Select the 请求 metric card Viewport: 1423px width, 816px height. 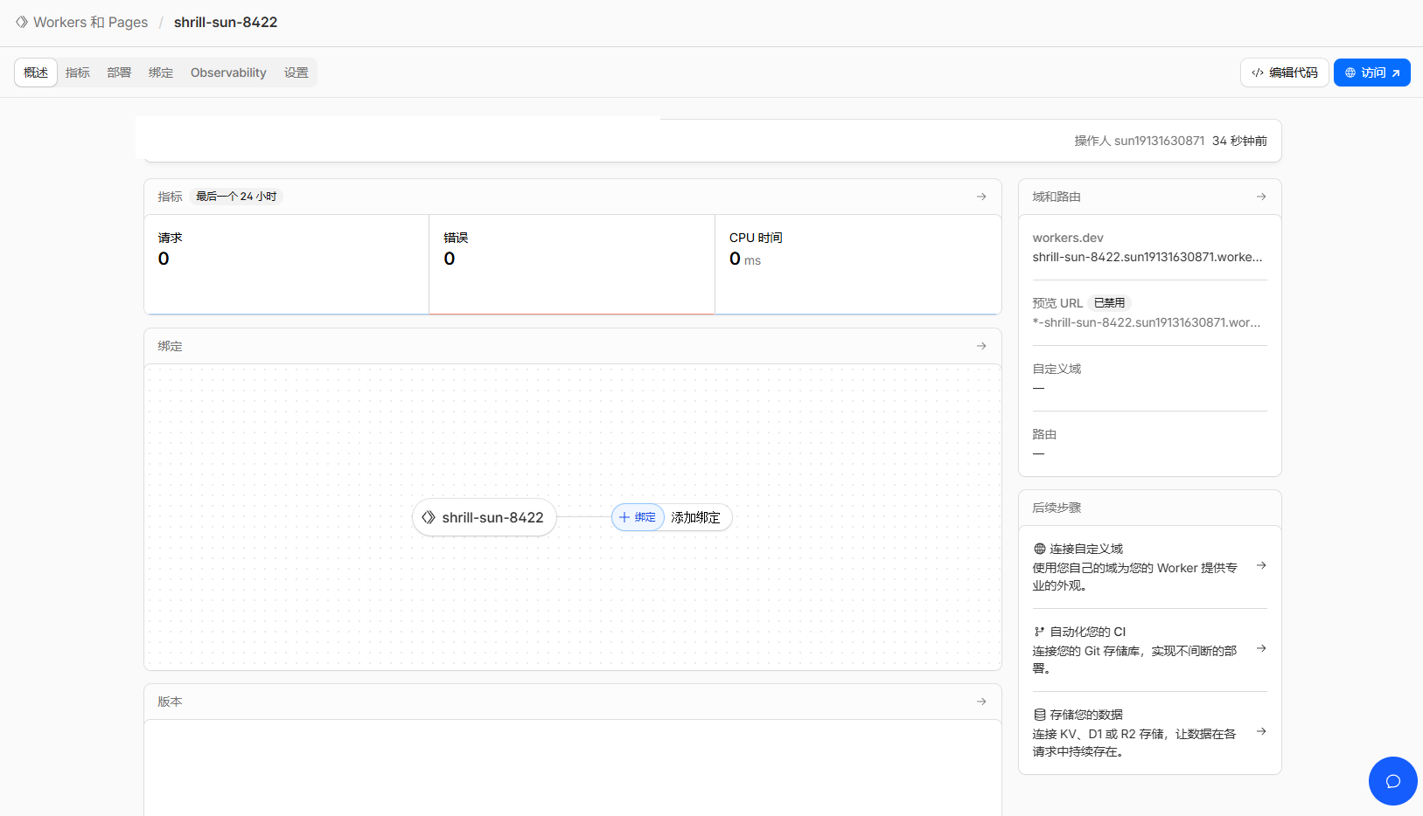[x=286, y=264]
